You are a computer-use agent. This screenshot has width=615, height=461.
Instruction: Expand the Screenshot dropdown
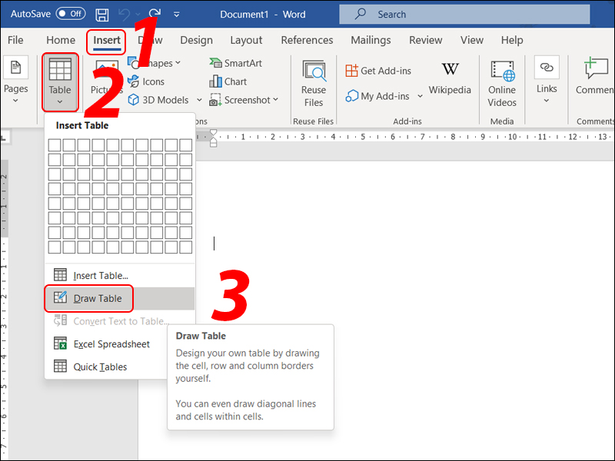tap(244, 100)
